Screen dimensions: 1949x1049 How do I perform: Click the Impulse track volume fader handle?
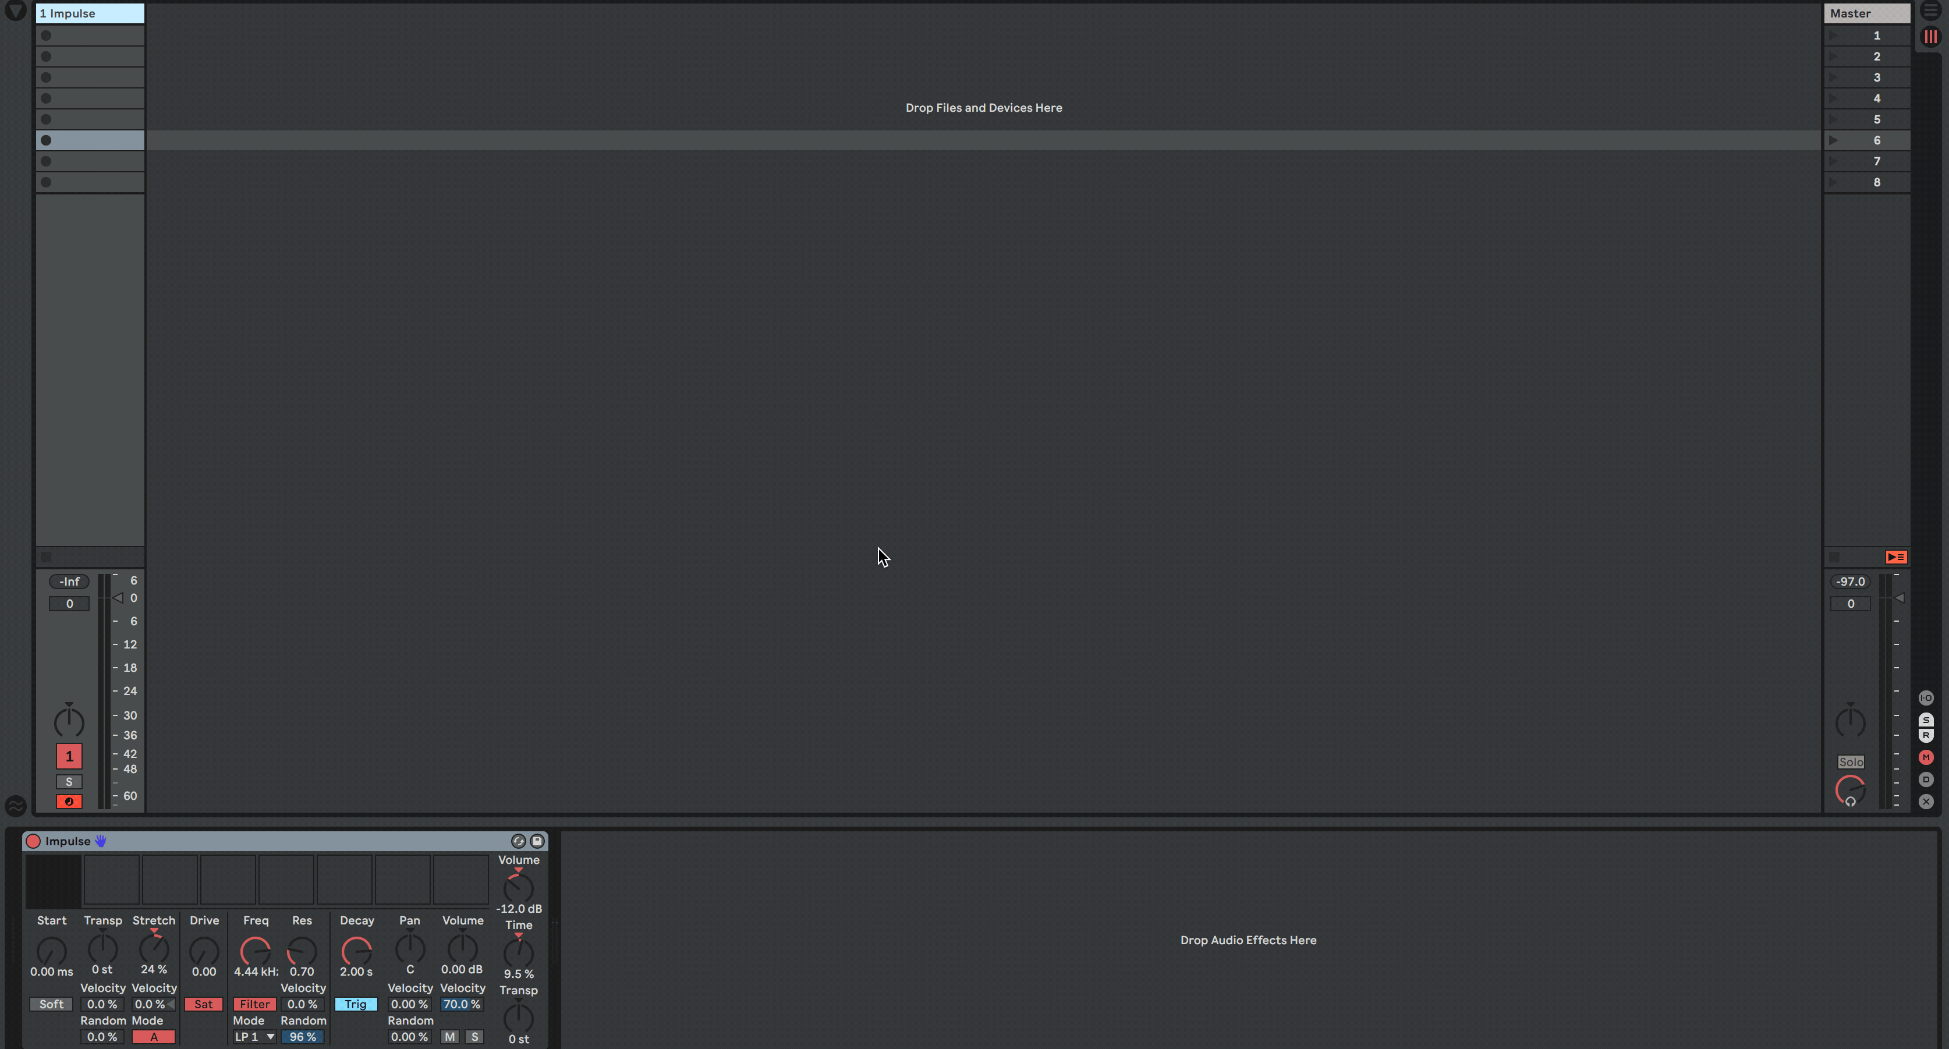[x=118, y=598]
